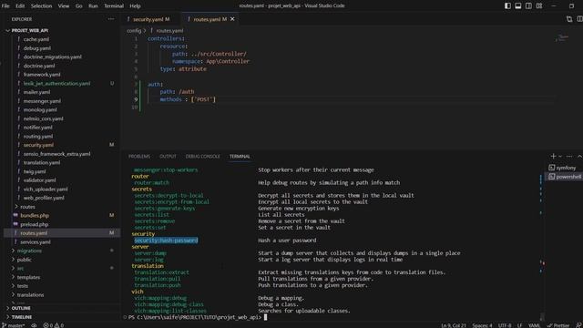Image resolution: width=583 pixels, height=328 pixels.
Task: Open nelmio_cors.yaml file
Action: point(43,118)
